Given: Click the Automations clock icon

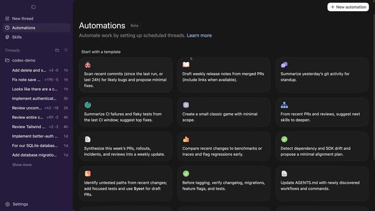Looking at the screenshot, I should (7, 28).
